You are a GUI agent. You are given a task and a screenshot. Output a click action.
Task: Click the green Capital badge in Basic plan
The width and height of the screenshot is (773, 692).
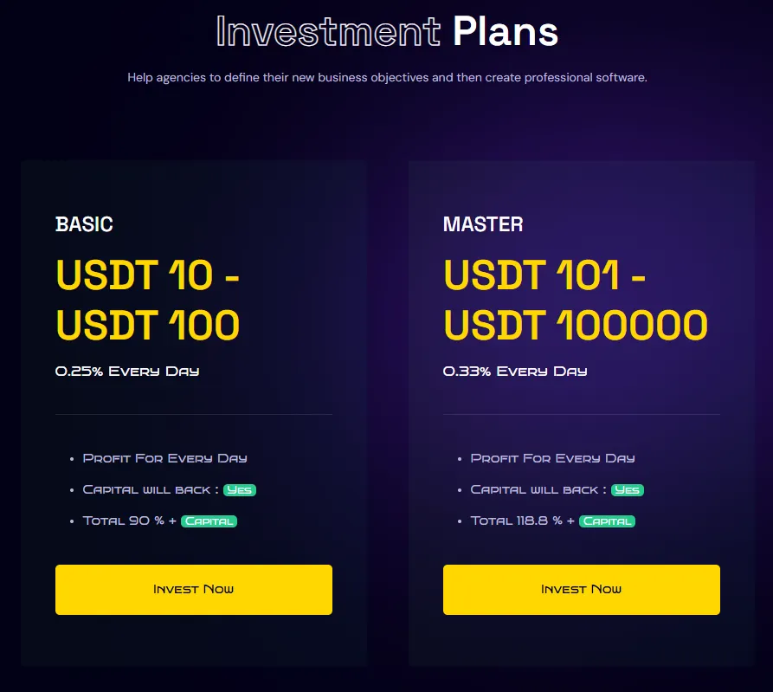(209, 521)
